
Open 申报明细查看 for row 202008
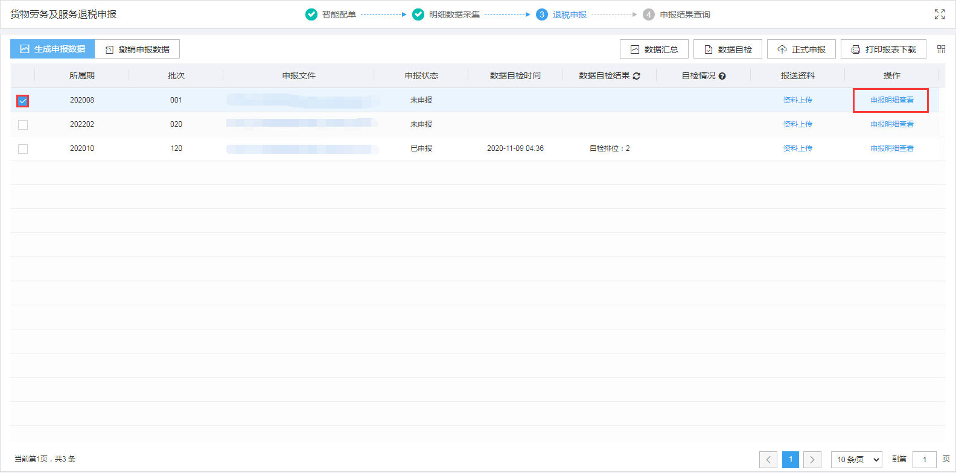pyautogui.click(x=892, y=100)
